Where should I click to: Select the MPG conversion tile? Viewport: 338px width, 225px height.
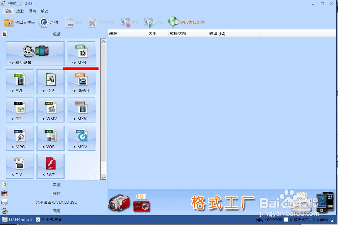coord(20,138)
